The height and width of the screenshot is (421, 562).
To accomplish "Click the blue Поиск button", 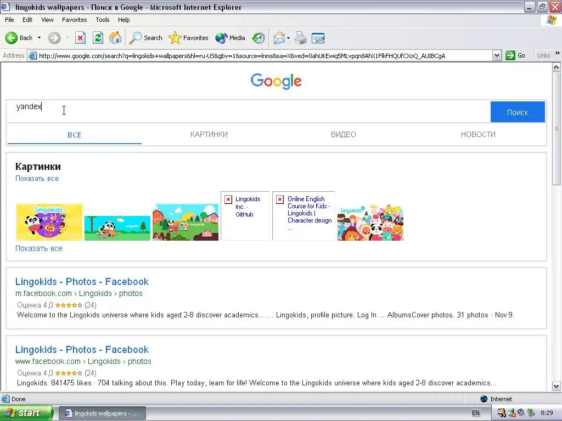I will (x=518, y=112).
